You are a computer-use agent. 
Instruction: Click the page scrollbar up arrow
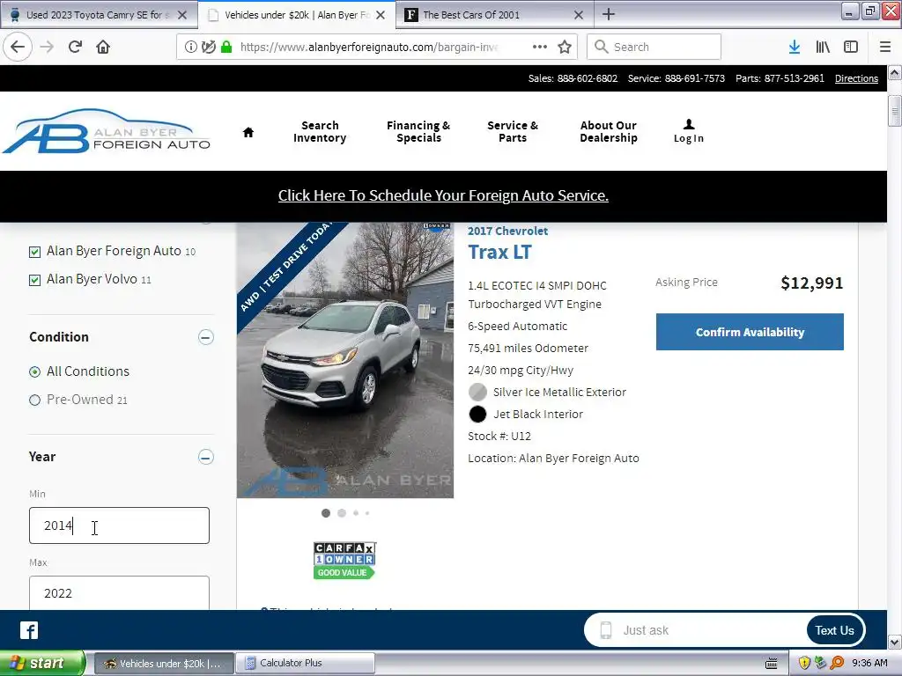895,73
